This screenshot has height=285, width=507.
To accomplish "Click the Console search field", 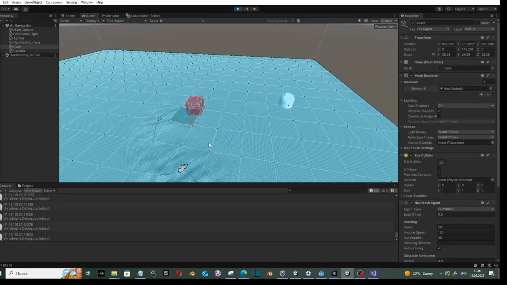I will point(329,191).
